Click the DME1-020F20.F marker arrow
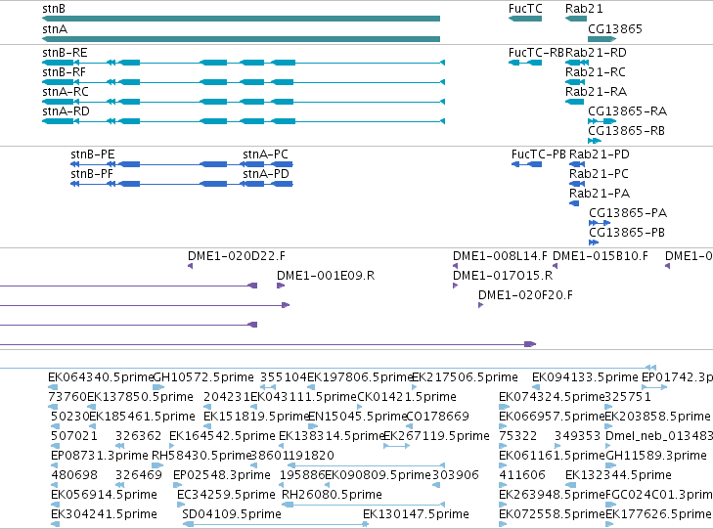Image resolution: width=713 pixels, height=529 pixels. [x=480, y=305]
